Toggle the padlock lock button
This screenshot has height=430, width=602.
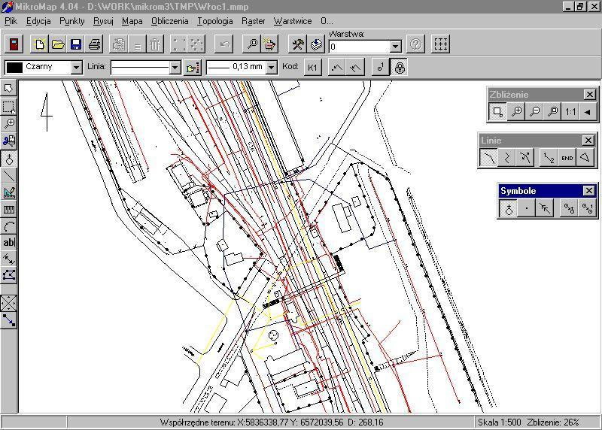(400, 68)
